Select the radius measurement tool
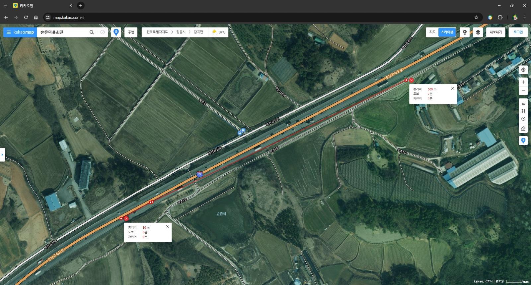Image resolution: width=531 pixels, height=285 pixels. point(523,119)
